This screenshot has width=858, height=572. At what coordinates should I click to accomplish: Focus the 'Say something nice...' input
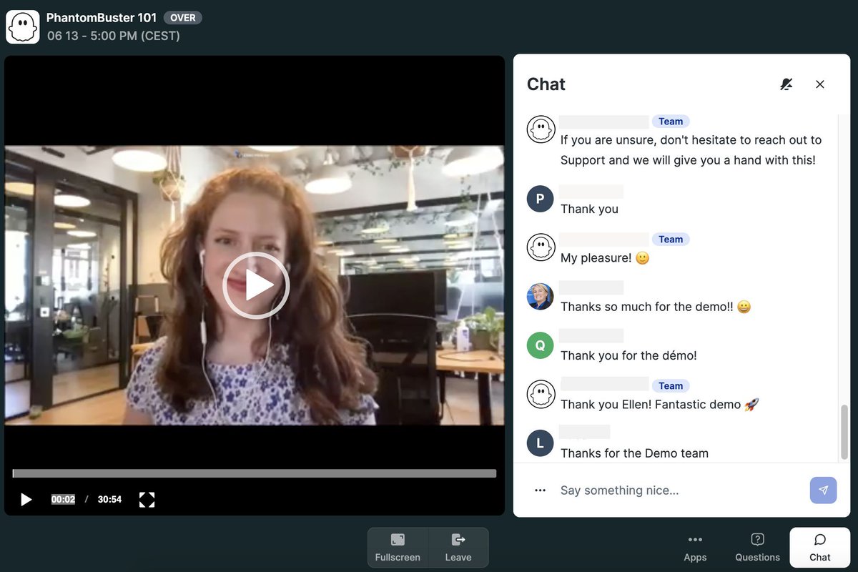[679, 490]
